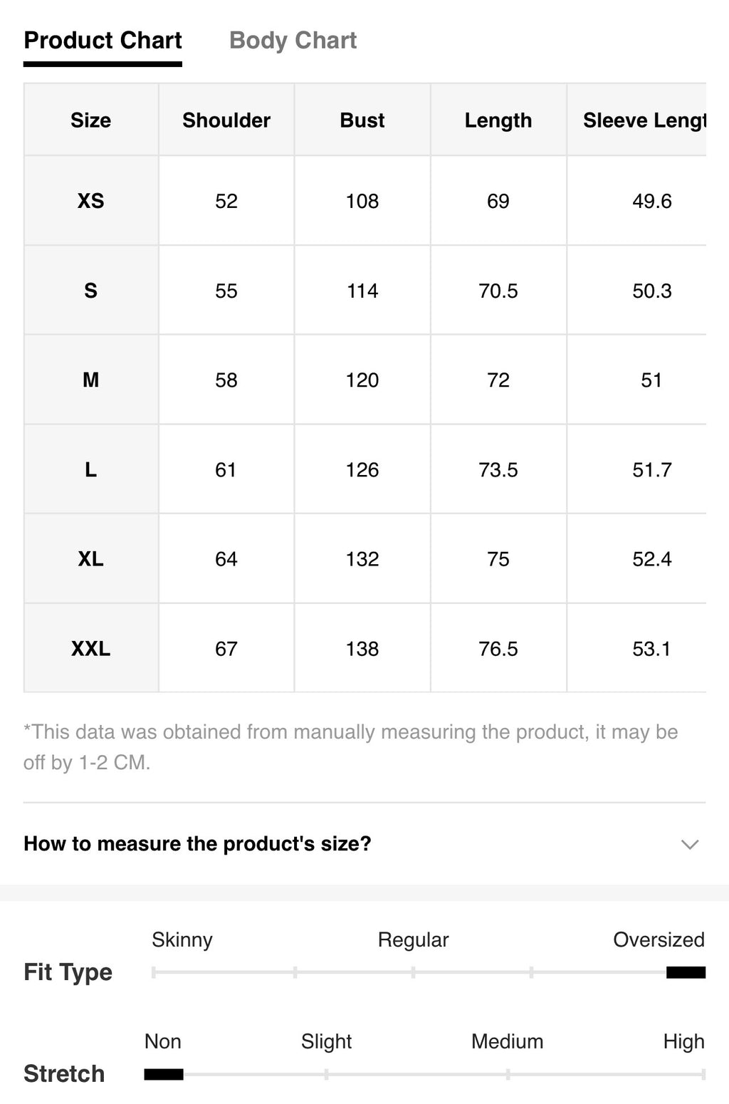The height and width of the screenshot is (1104, 729).
Task: Tap the High stretch label
Action: (683, 1041)
